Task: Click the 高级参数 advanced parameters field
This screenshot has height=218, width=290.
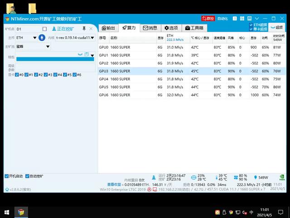Action: (x=55, y=68)
